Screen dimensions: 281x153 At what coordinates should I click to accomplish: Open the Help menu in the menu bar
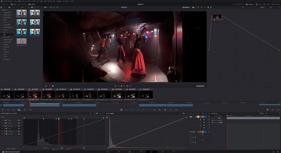pos(72,1)
